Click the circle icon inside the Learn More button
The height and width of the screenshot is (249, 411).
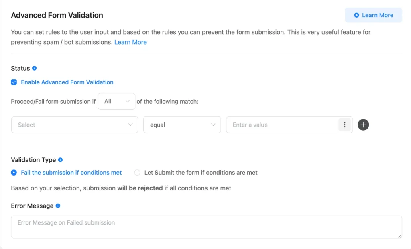click(356, 15)
